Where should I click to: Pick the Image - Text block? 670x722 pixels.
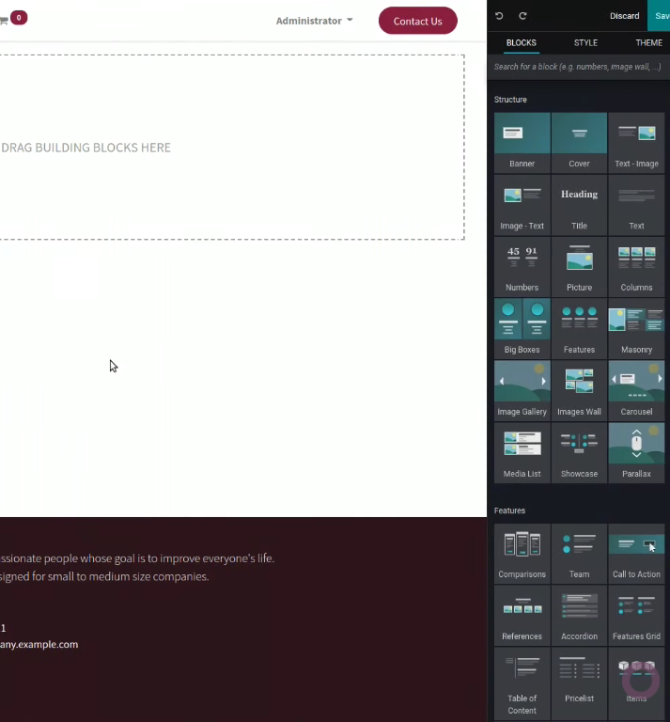(522, 205)
